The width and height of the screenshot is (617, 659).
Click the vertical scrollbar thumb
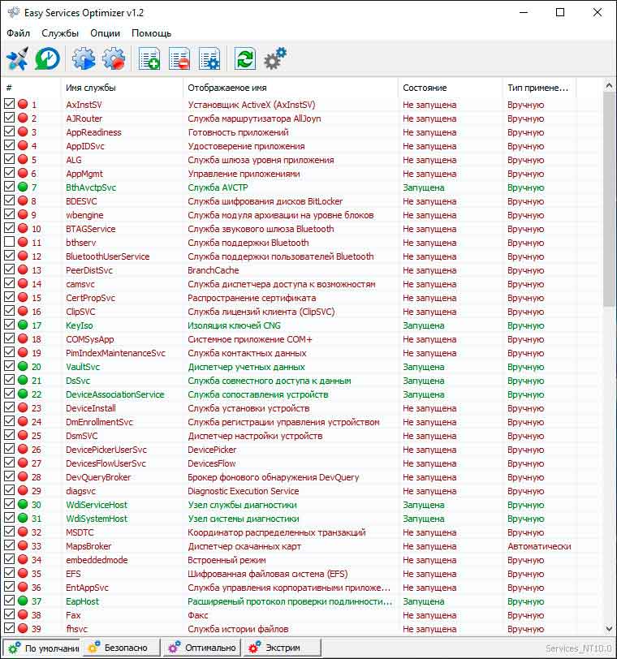609,200
